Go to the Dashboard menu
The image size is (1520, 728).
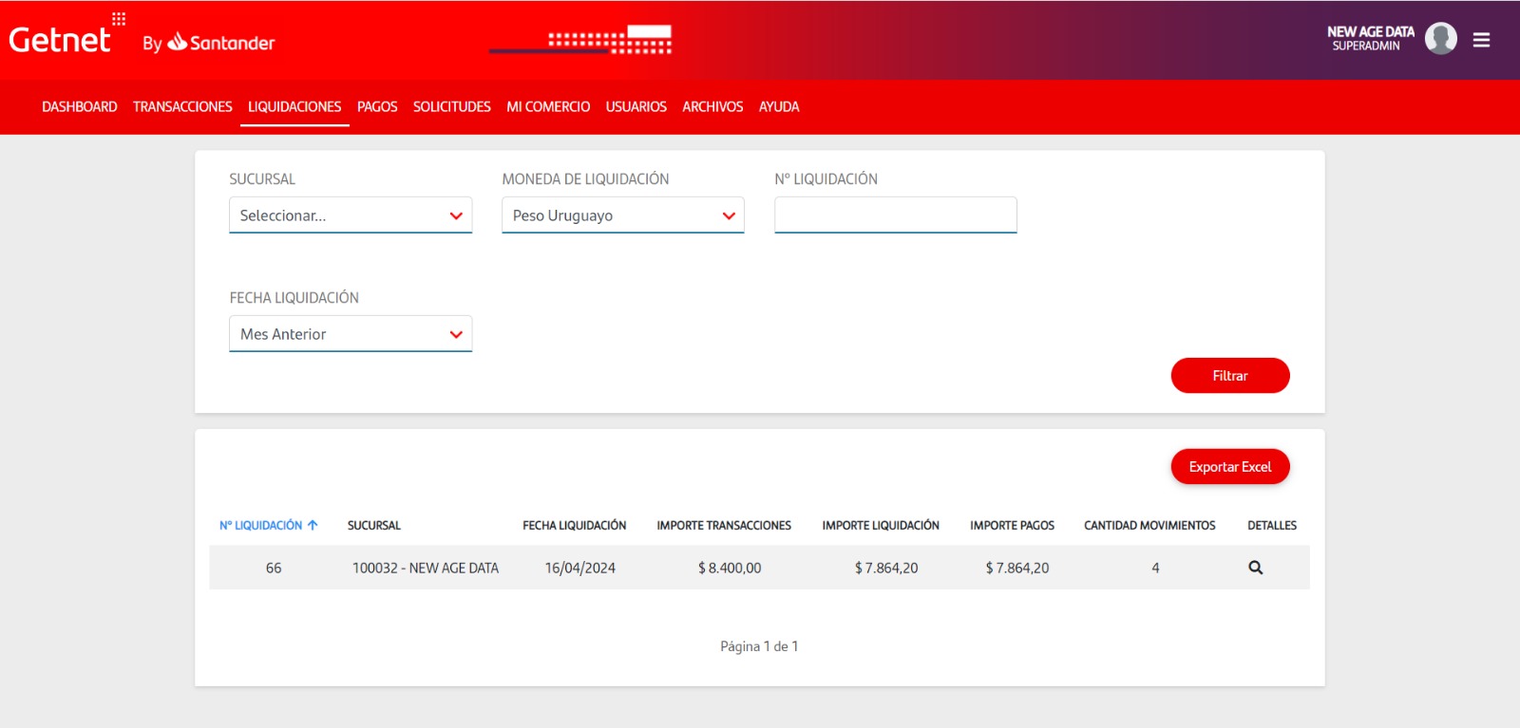(80, 107)
